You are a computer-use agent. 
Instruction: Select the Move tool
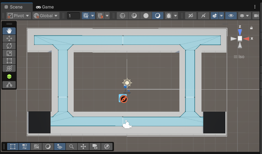tap(9, 38)
